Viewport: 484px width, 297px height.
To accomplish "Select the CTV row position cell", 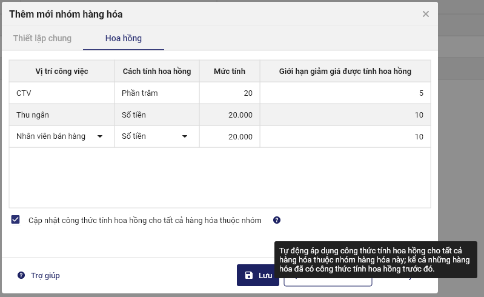I will tap(61, 93).
